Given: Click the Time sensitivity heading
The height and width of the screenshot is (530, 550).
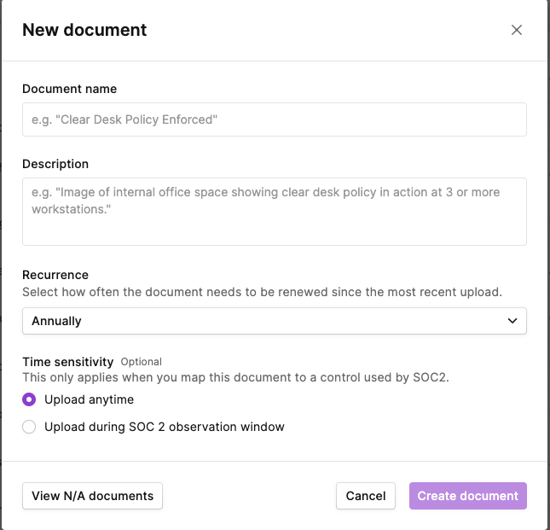Looking at the screenshot, I should tap(68, 362).
